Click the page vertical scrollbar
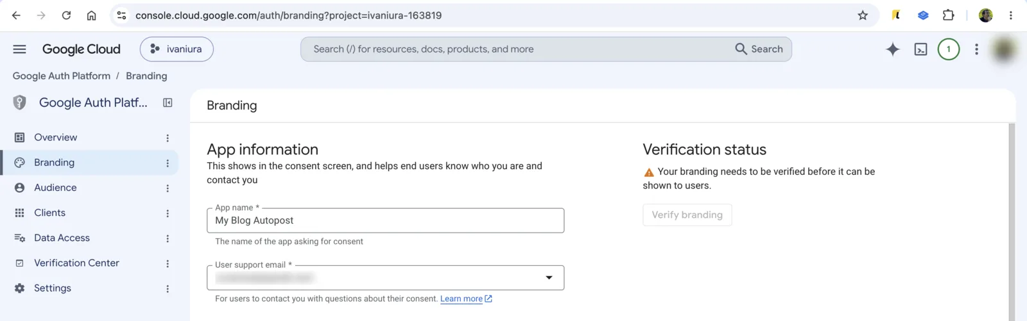Image resolution: width=1027 pixels, height=321 pixels. tap(1012, 222)
